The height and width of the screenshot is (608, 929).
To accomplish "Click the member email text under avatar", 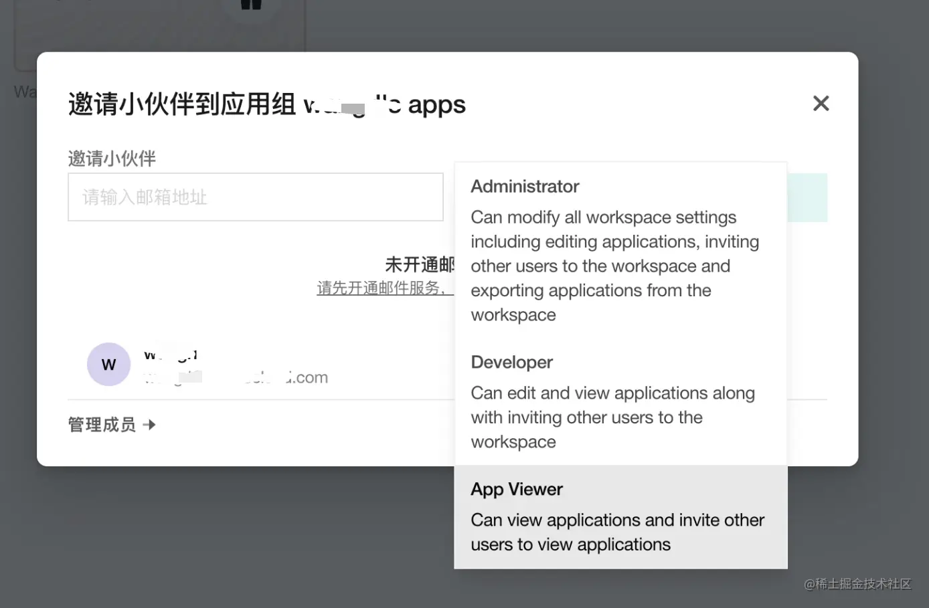I will [234, 377].
